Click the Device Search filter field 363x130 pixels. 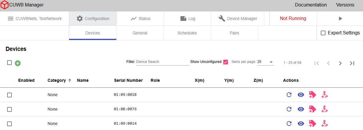point(162,62)
